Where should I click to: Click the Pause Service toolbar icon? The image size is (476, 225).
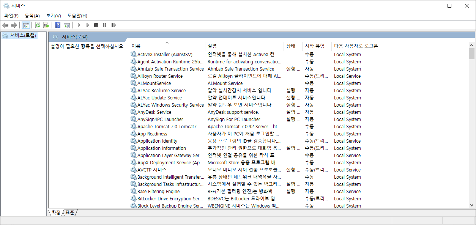pos(105,25)
